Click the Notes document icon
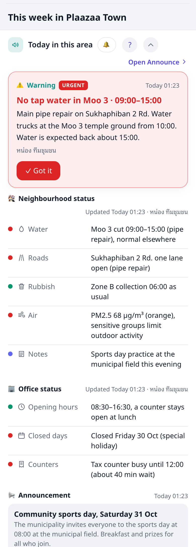 coord(22,354)
